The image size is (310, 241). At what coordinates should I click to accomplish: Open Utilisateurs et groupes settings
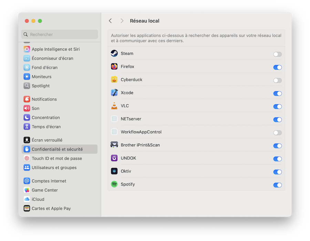click(60, 168)
